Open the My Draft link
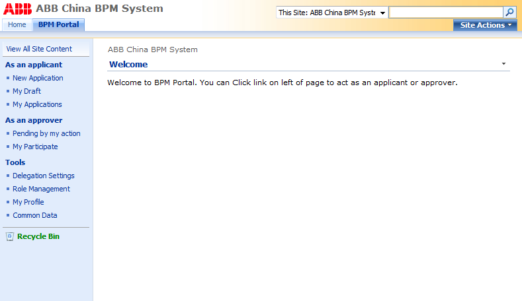Viewport: 522px width, 301px height. pyautogui.click(x=26, y=91)
